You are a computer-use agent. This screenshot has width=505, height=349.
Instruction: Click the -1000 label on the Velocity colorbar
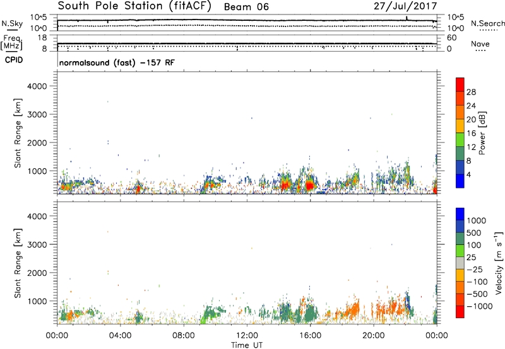pyautogui.click(x=479, y=306)
